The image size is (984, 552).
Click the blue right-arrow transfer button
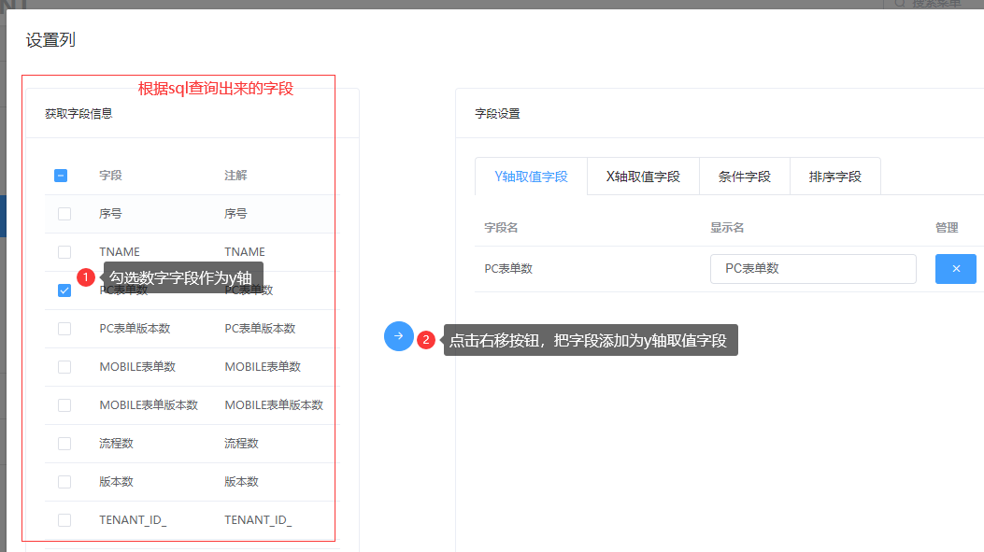(x=399, y=336)
